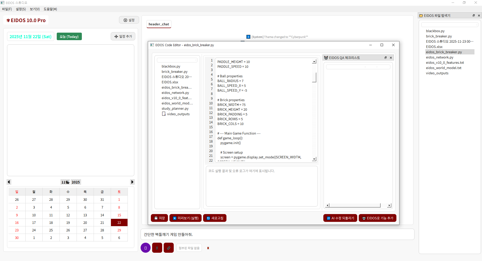Click the link attach icon in chat bar
The width and height of the screenshot is (482, 261).
pos(168,248)
